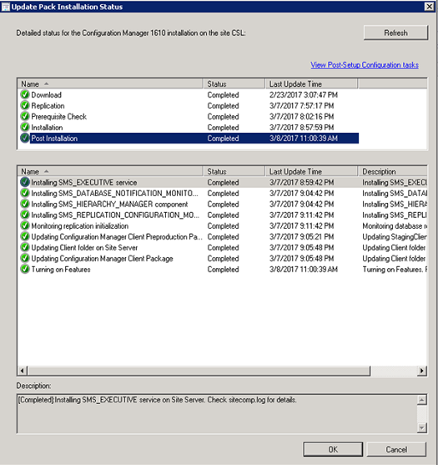Click the check icon beside Prerequisite Check
Screen dimensions: 438x465
click(25, 117)
